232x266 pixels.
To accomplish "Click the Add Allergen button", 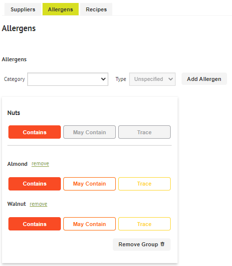I will pos(204,79).
